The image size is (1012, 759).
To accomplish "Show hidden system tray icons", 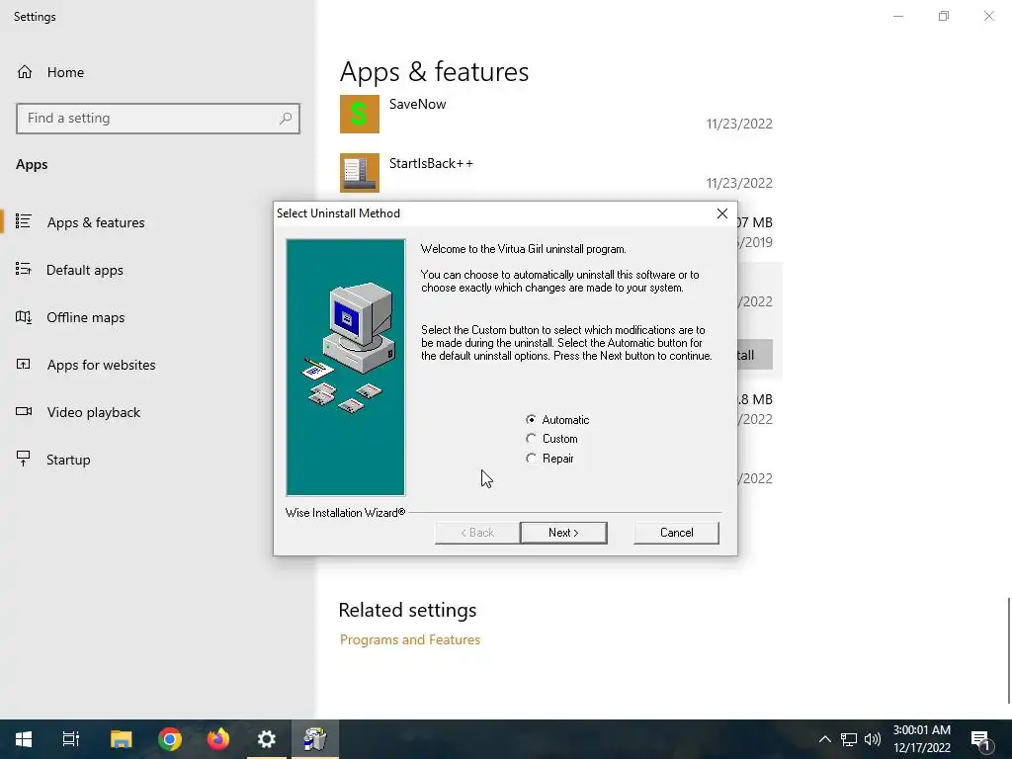I will point(825,739).
